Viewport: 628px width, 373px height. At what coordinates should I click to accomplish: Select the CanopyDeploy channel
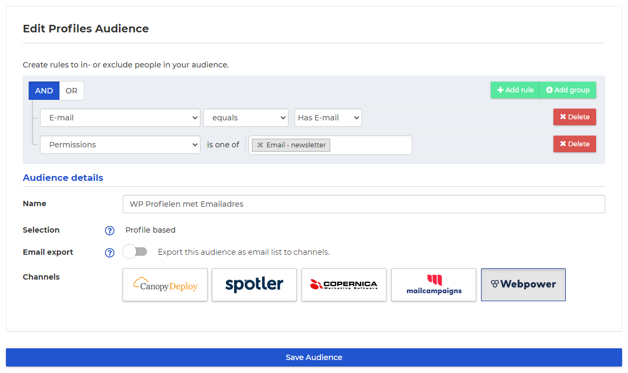click(165, 284)
